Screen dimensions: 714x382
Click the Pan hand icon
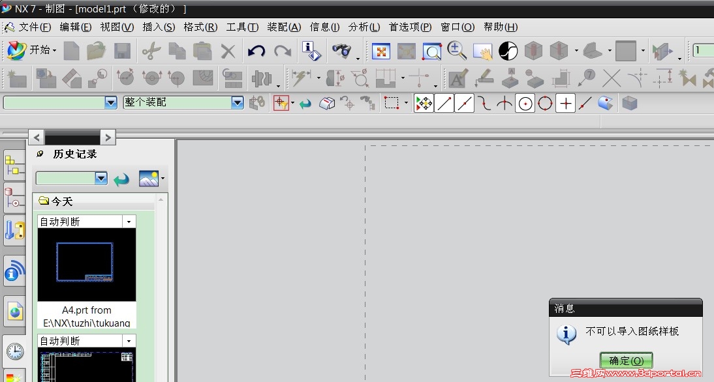click(x=483, y=51)
